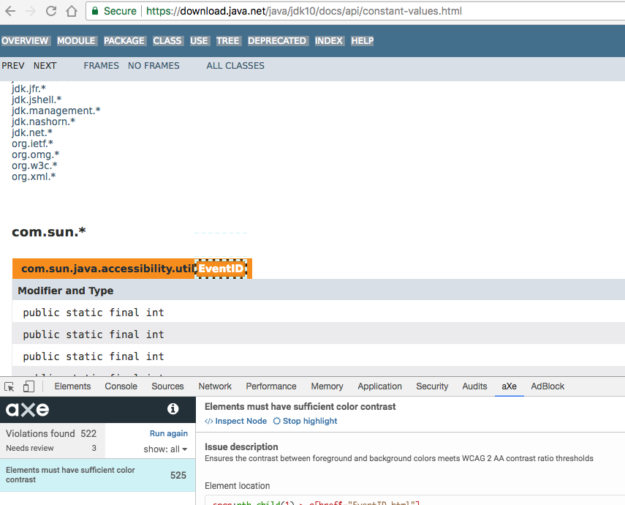This screenshot has width=625, height=505.
Task: Select the Audits tab
Action: 474,386
